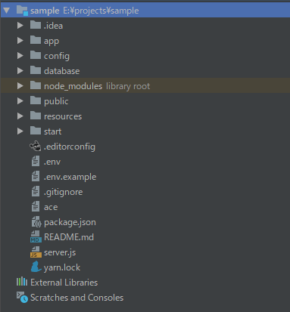Select the app folder name
Screen dimensions: 290x312
(x=51, y=42)
